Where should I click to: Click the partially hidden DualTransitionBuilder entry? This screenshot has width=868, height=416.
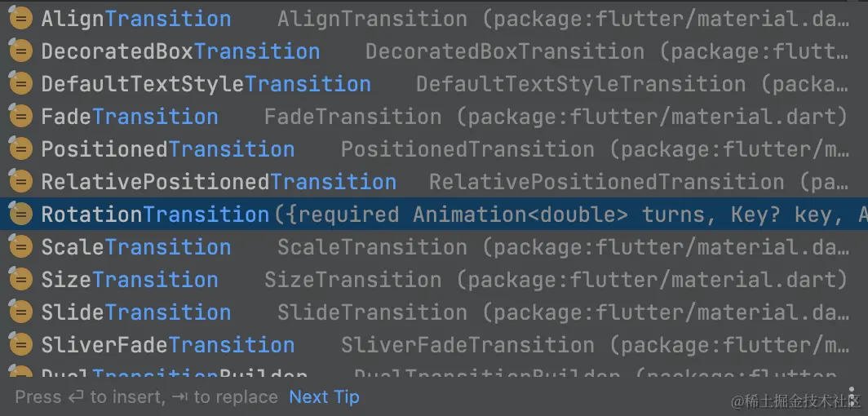pyautogui.click(x=174, y=374)
